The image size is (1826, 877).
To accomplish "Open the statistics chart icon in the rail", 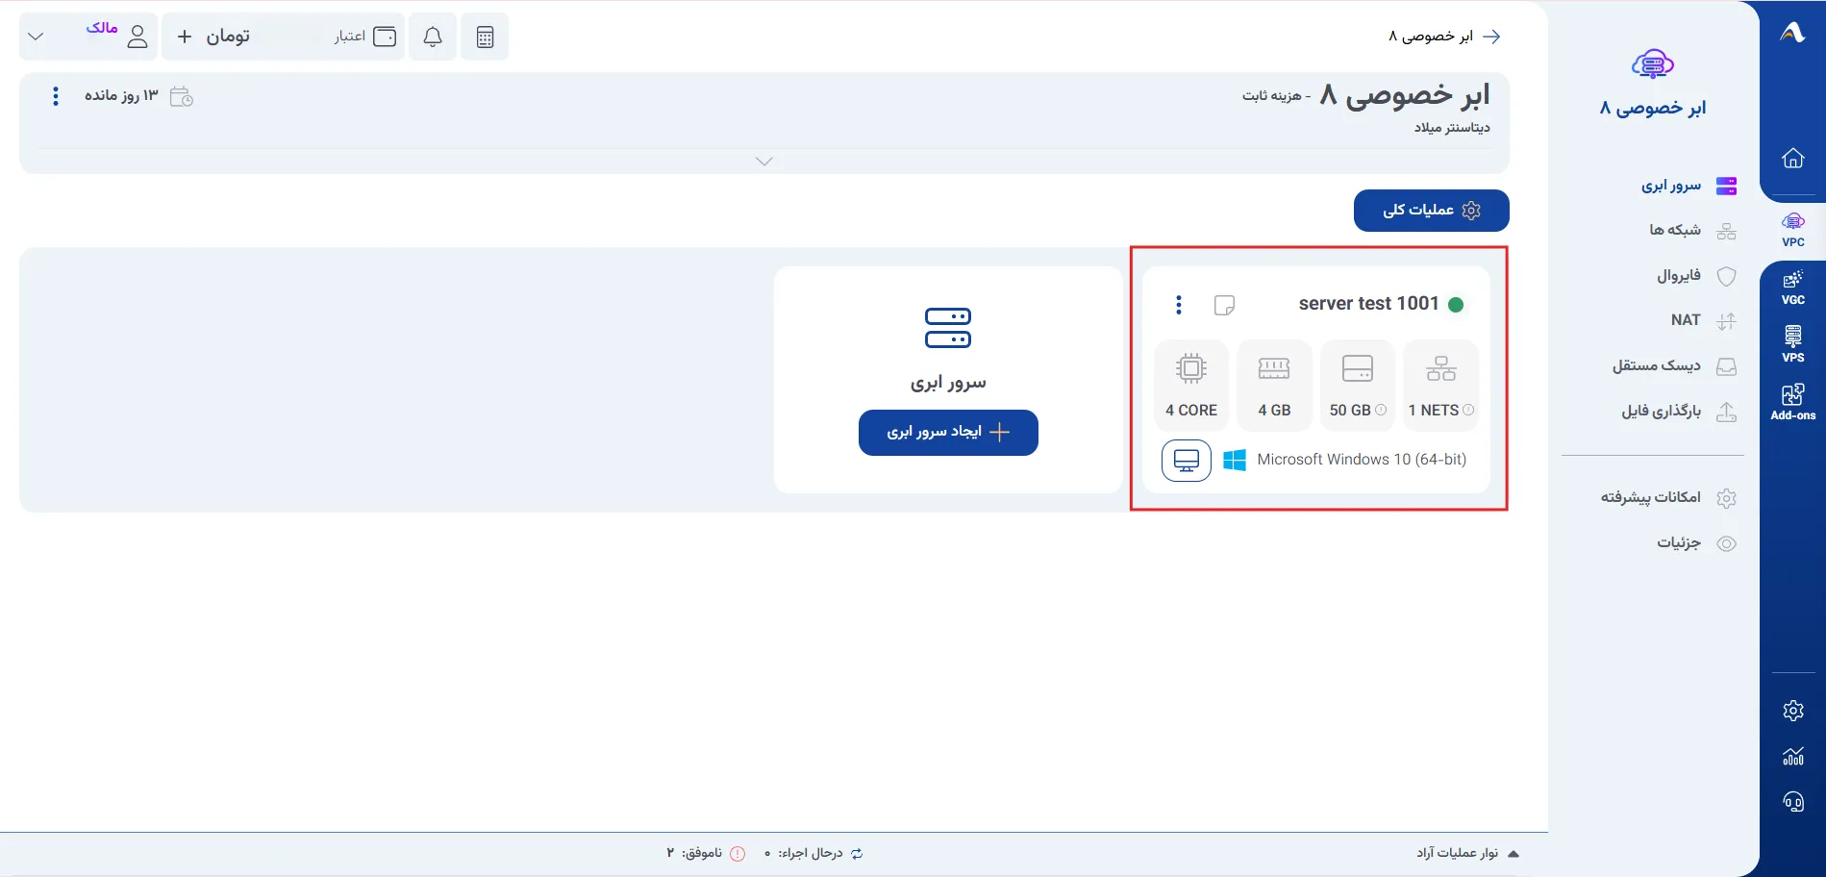I will (1793, 756).
